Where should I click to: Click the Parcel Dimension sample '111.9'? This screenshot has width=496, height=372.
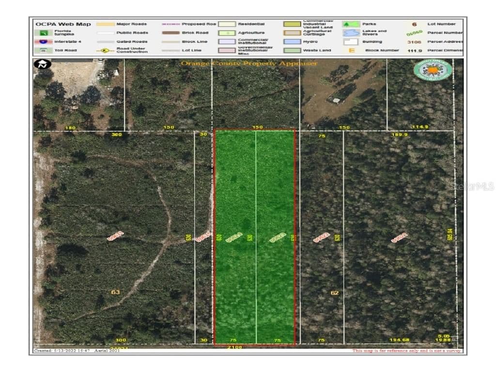tap(414, 50)
